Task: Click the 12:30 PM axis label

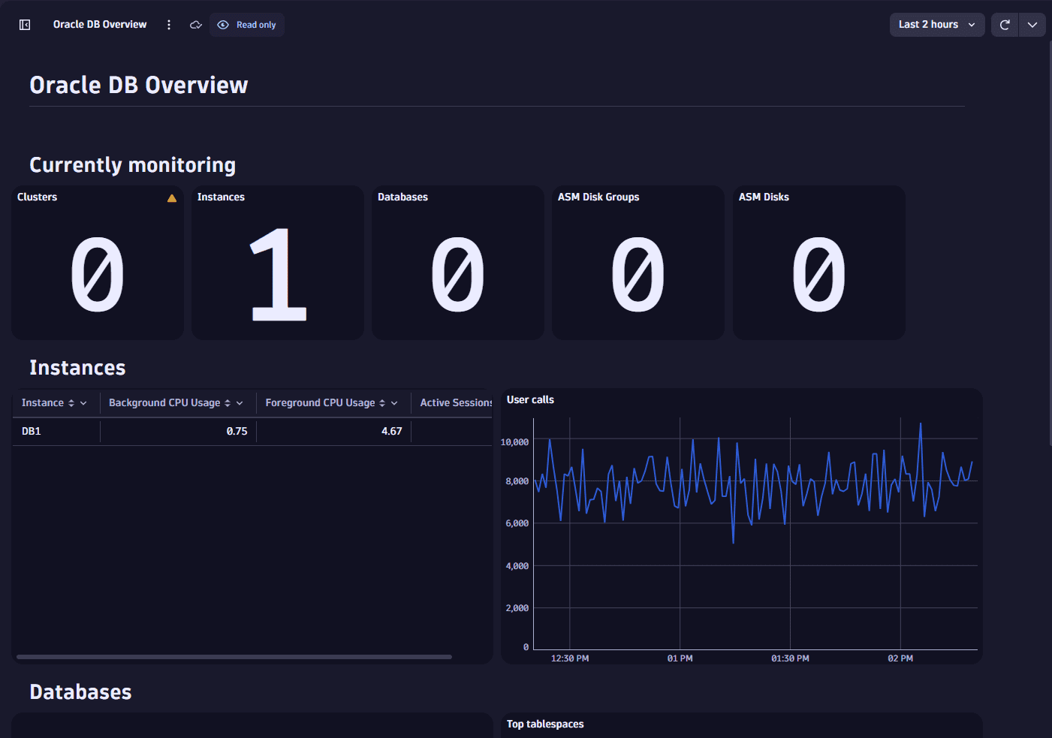Action: click(x=570, y=658)
